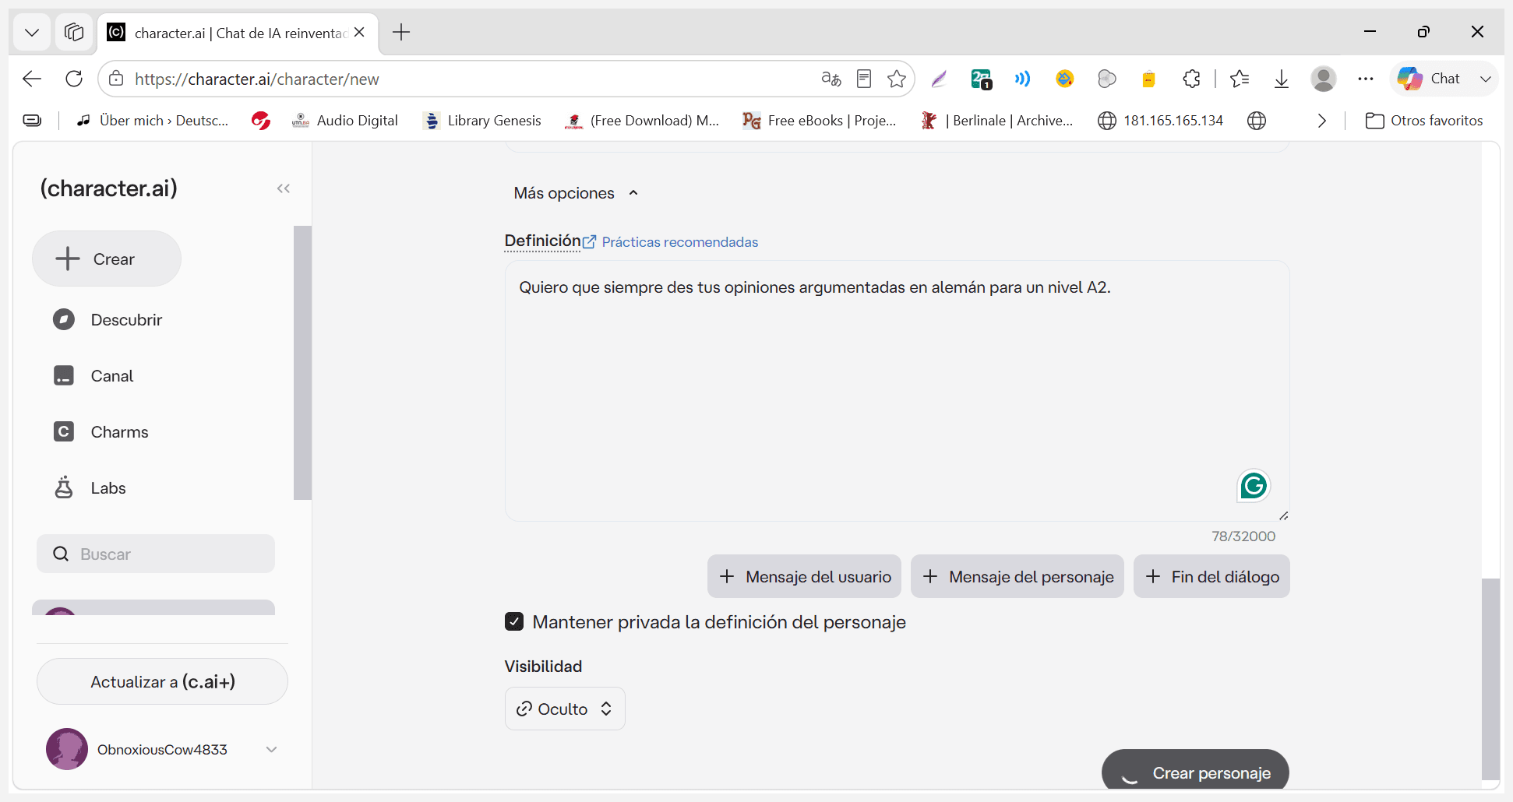Open the Audio Digital bookmark
1513x802 pixels.
[x=344, y=121]
